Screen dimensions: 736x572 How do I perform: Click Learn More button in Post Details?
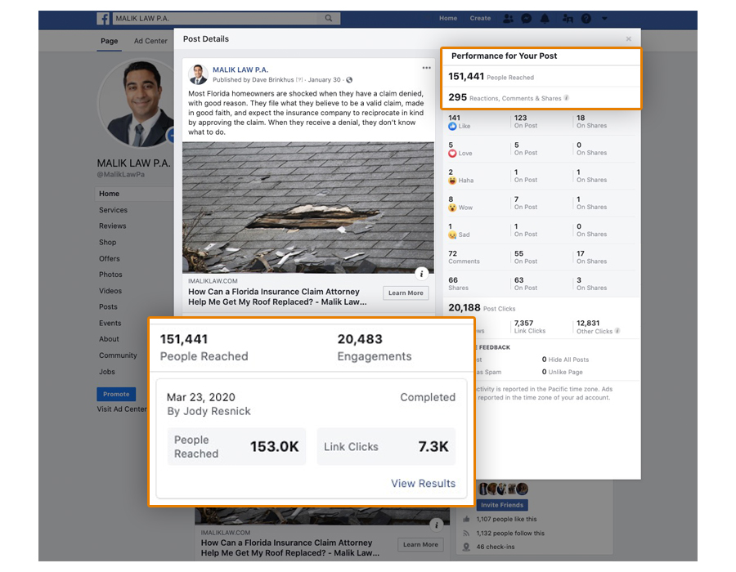406,293
